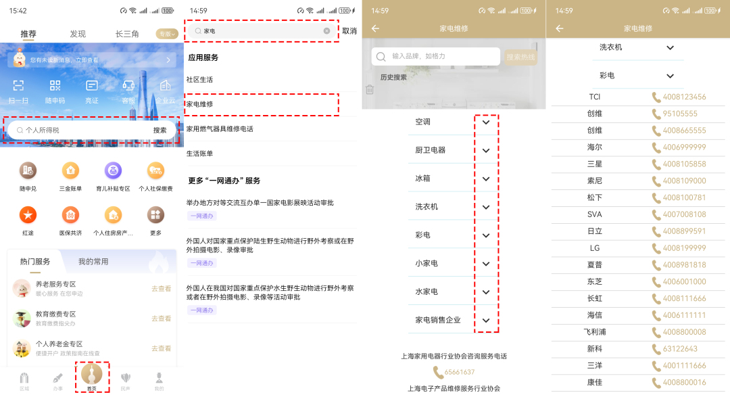
Task: Switch to the 发现 tab
Action: point(78,34)
